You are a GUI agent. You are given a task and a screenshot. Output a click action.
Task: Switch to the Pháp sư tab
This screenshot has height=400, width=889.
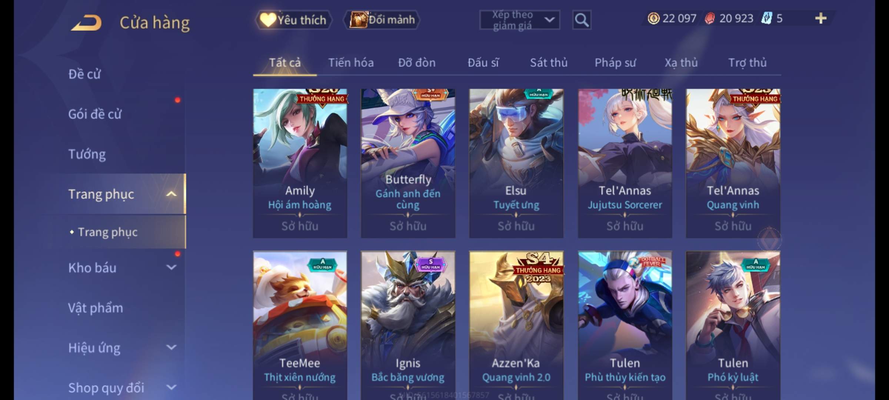pos(615,63)
